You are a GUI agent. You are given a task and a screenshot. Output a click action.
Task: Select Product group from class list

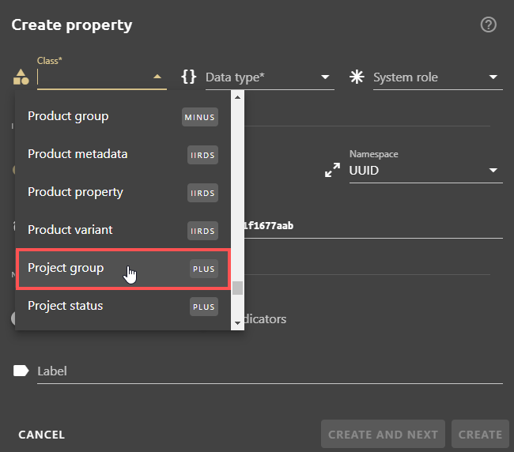(x=123, y=117)
